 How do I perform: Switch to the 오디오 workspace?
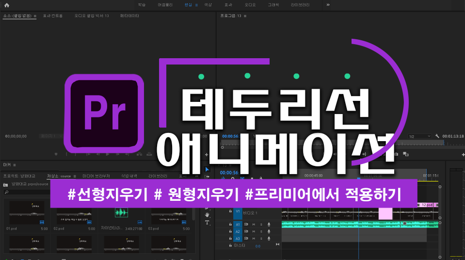click(x=250, y=5)
